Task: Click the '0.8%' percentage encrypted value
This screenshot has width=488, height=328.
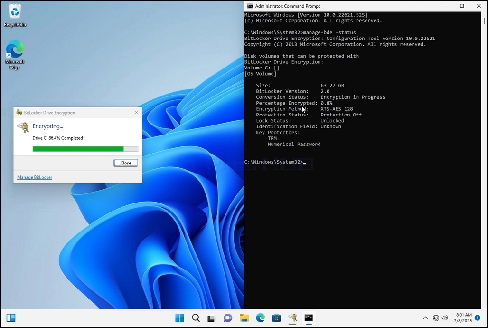Action: pyautogui.click(x=327, y=103)
